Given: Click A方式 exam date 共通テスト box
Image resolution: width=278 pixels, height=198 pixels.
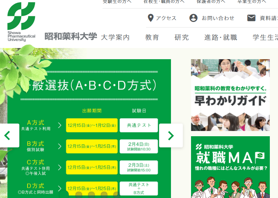Looking at the screenshot, I should [x=139, y=125].
